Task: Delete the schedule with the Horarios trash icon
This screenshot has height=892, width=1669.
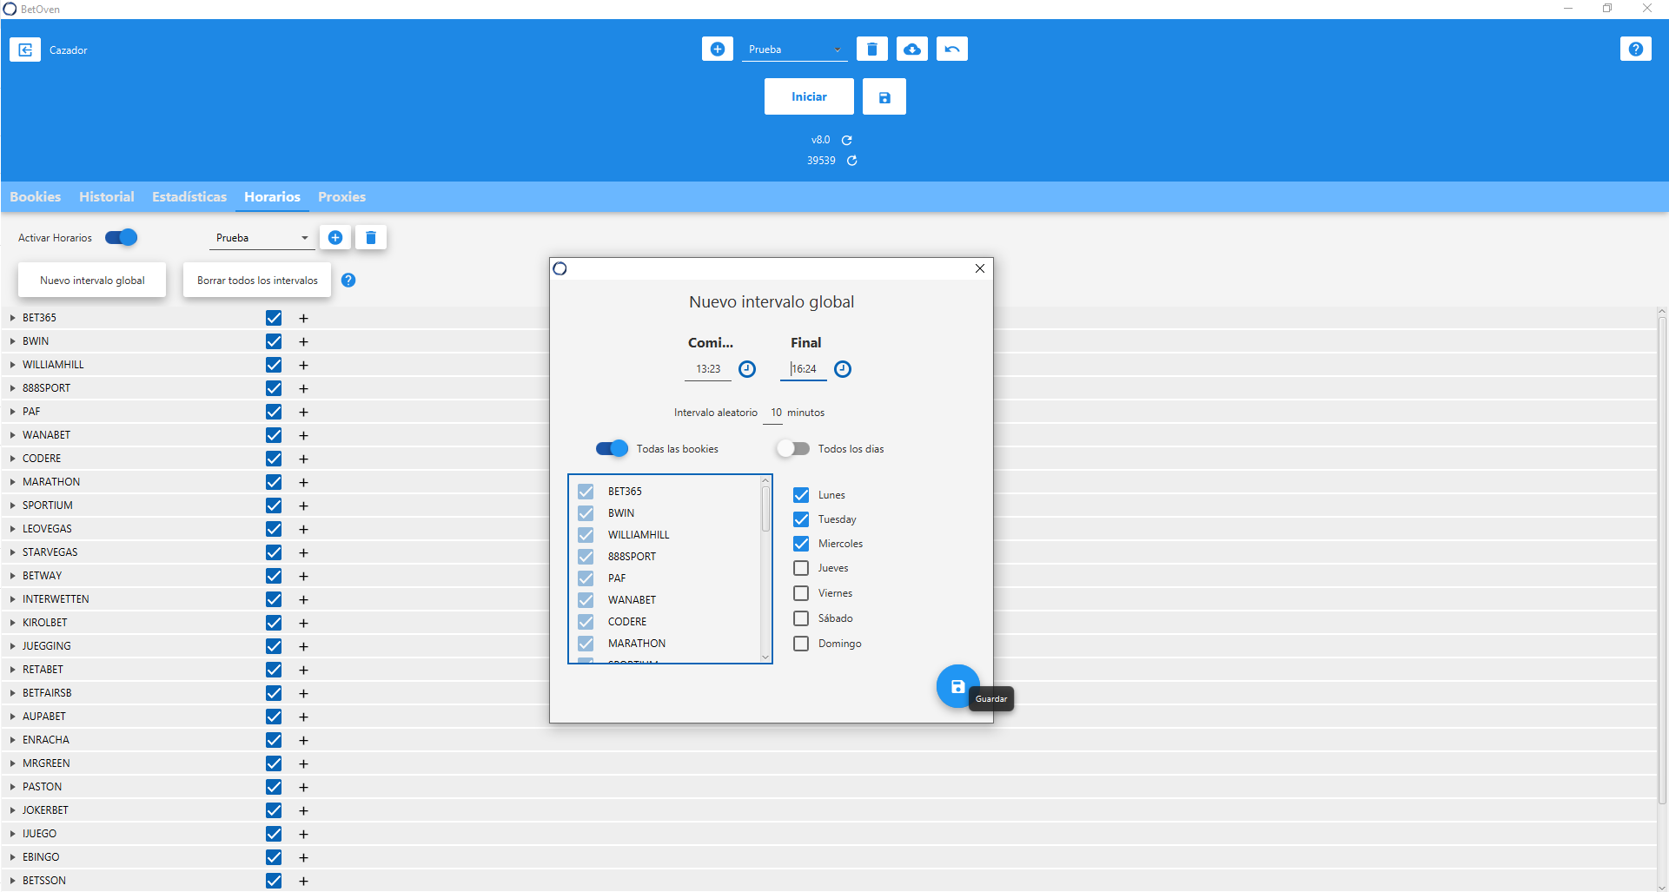Action: tap(371, 237)
